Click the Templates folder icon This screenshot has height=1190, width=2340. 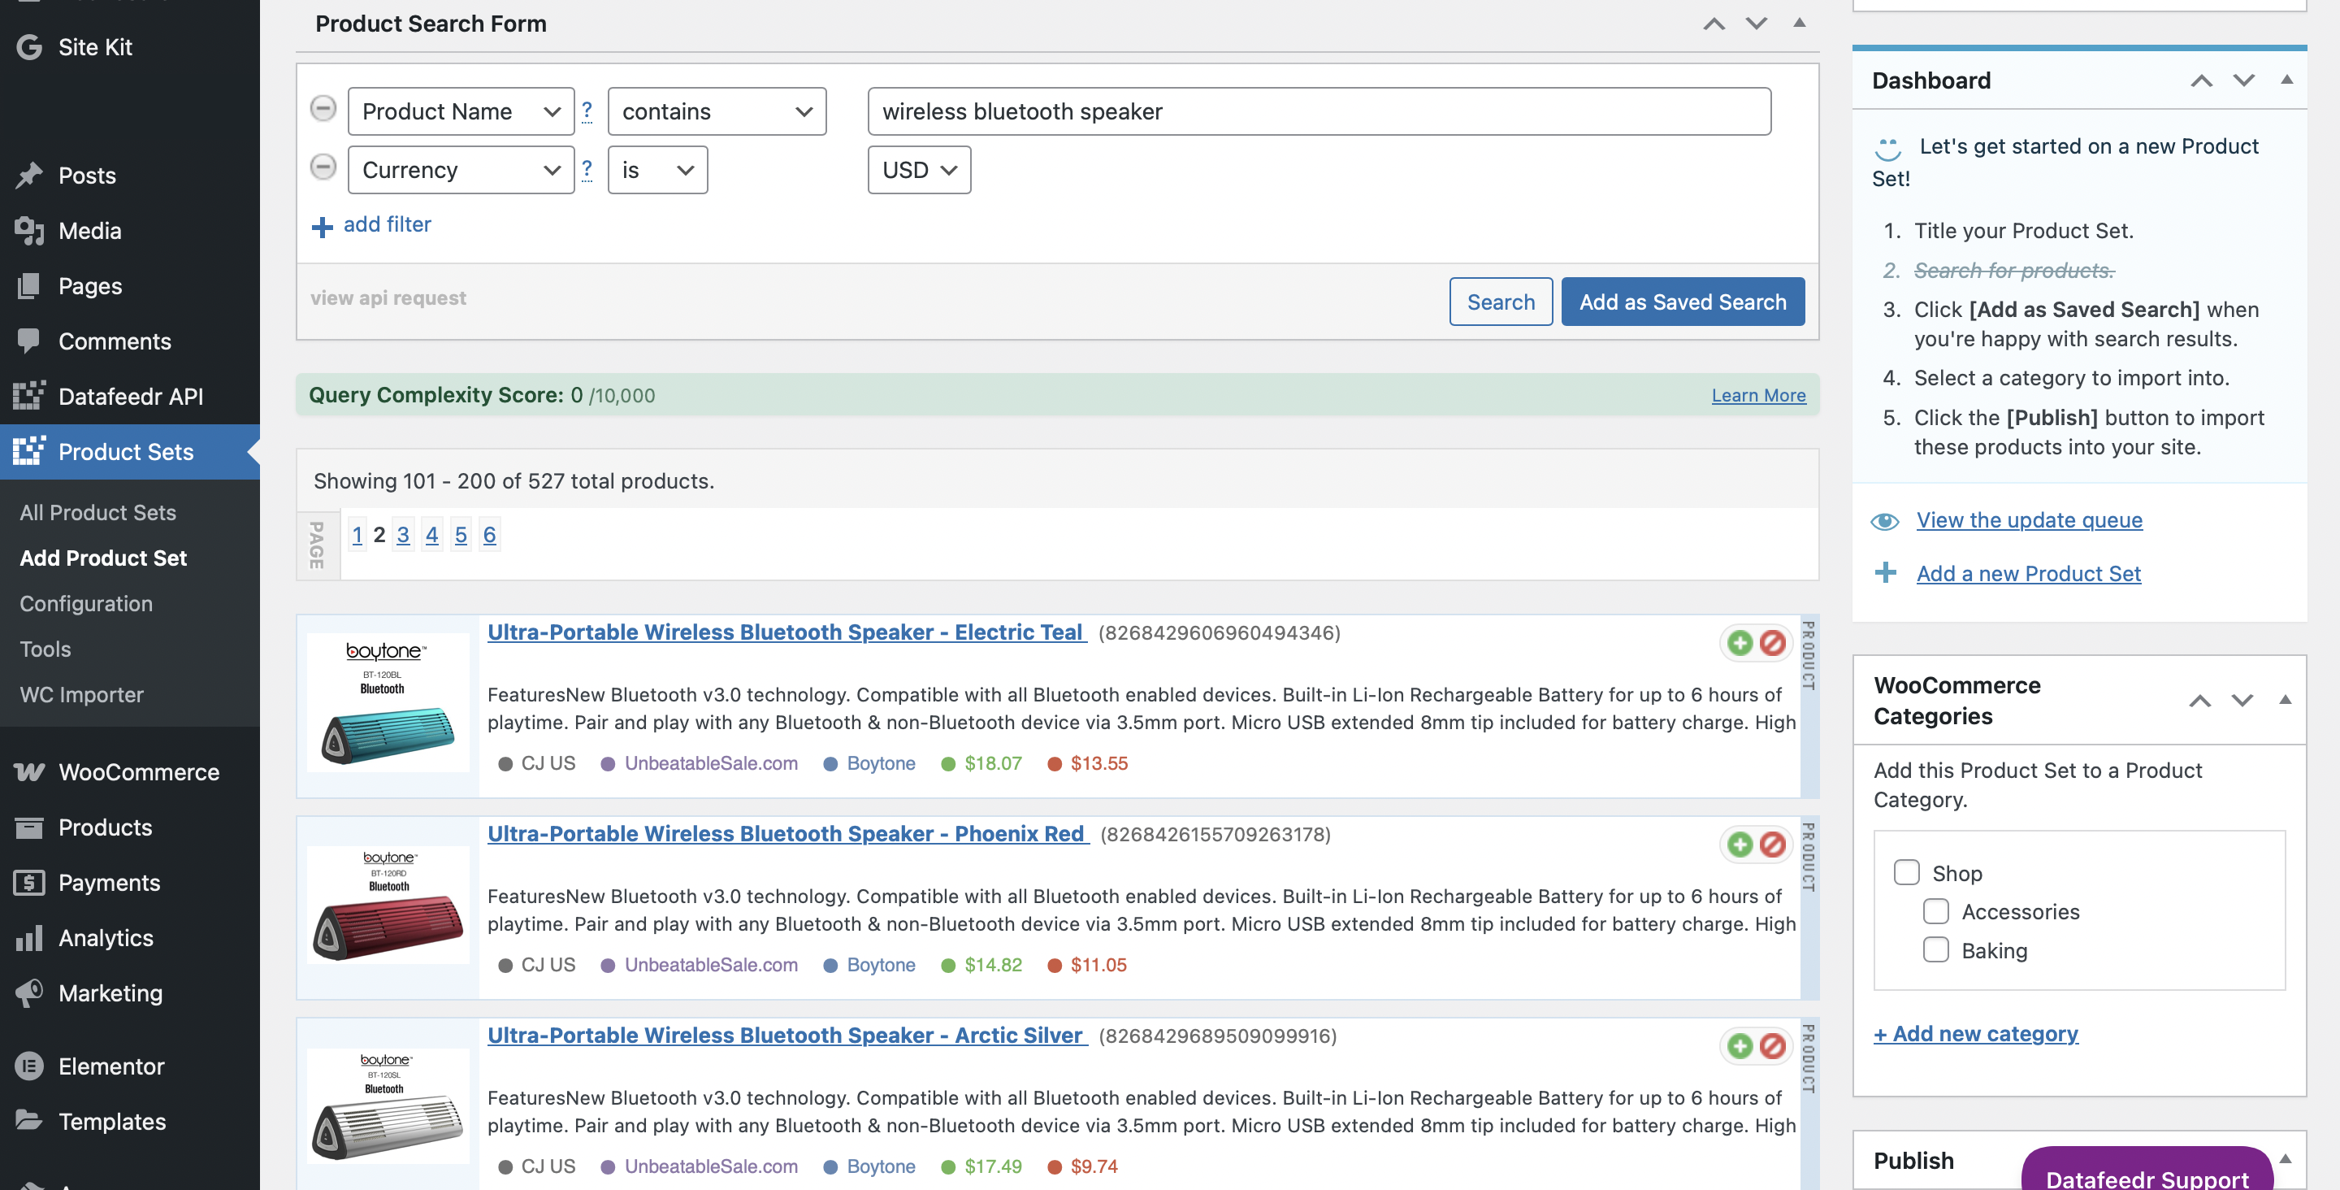pos(29,1121)
